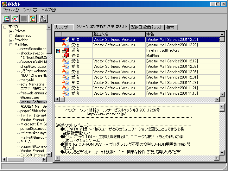Select the @homepage tree item
Viewport: 228px width, 171px height.
(30, 98)
